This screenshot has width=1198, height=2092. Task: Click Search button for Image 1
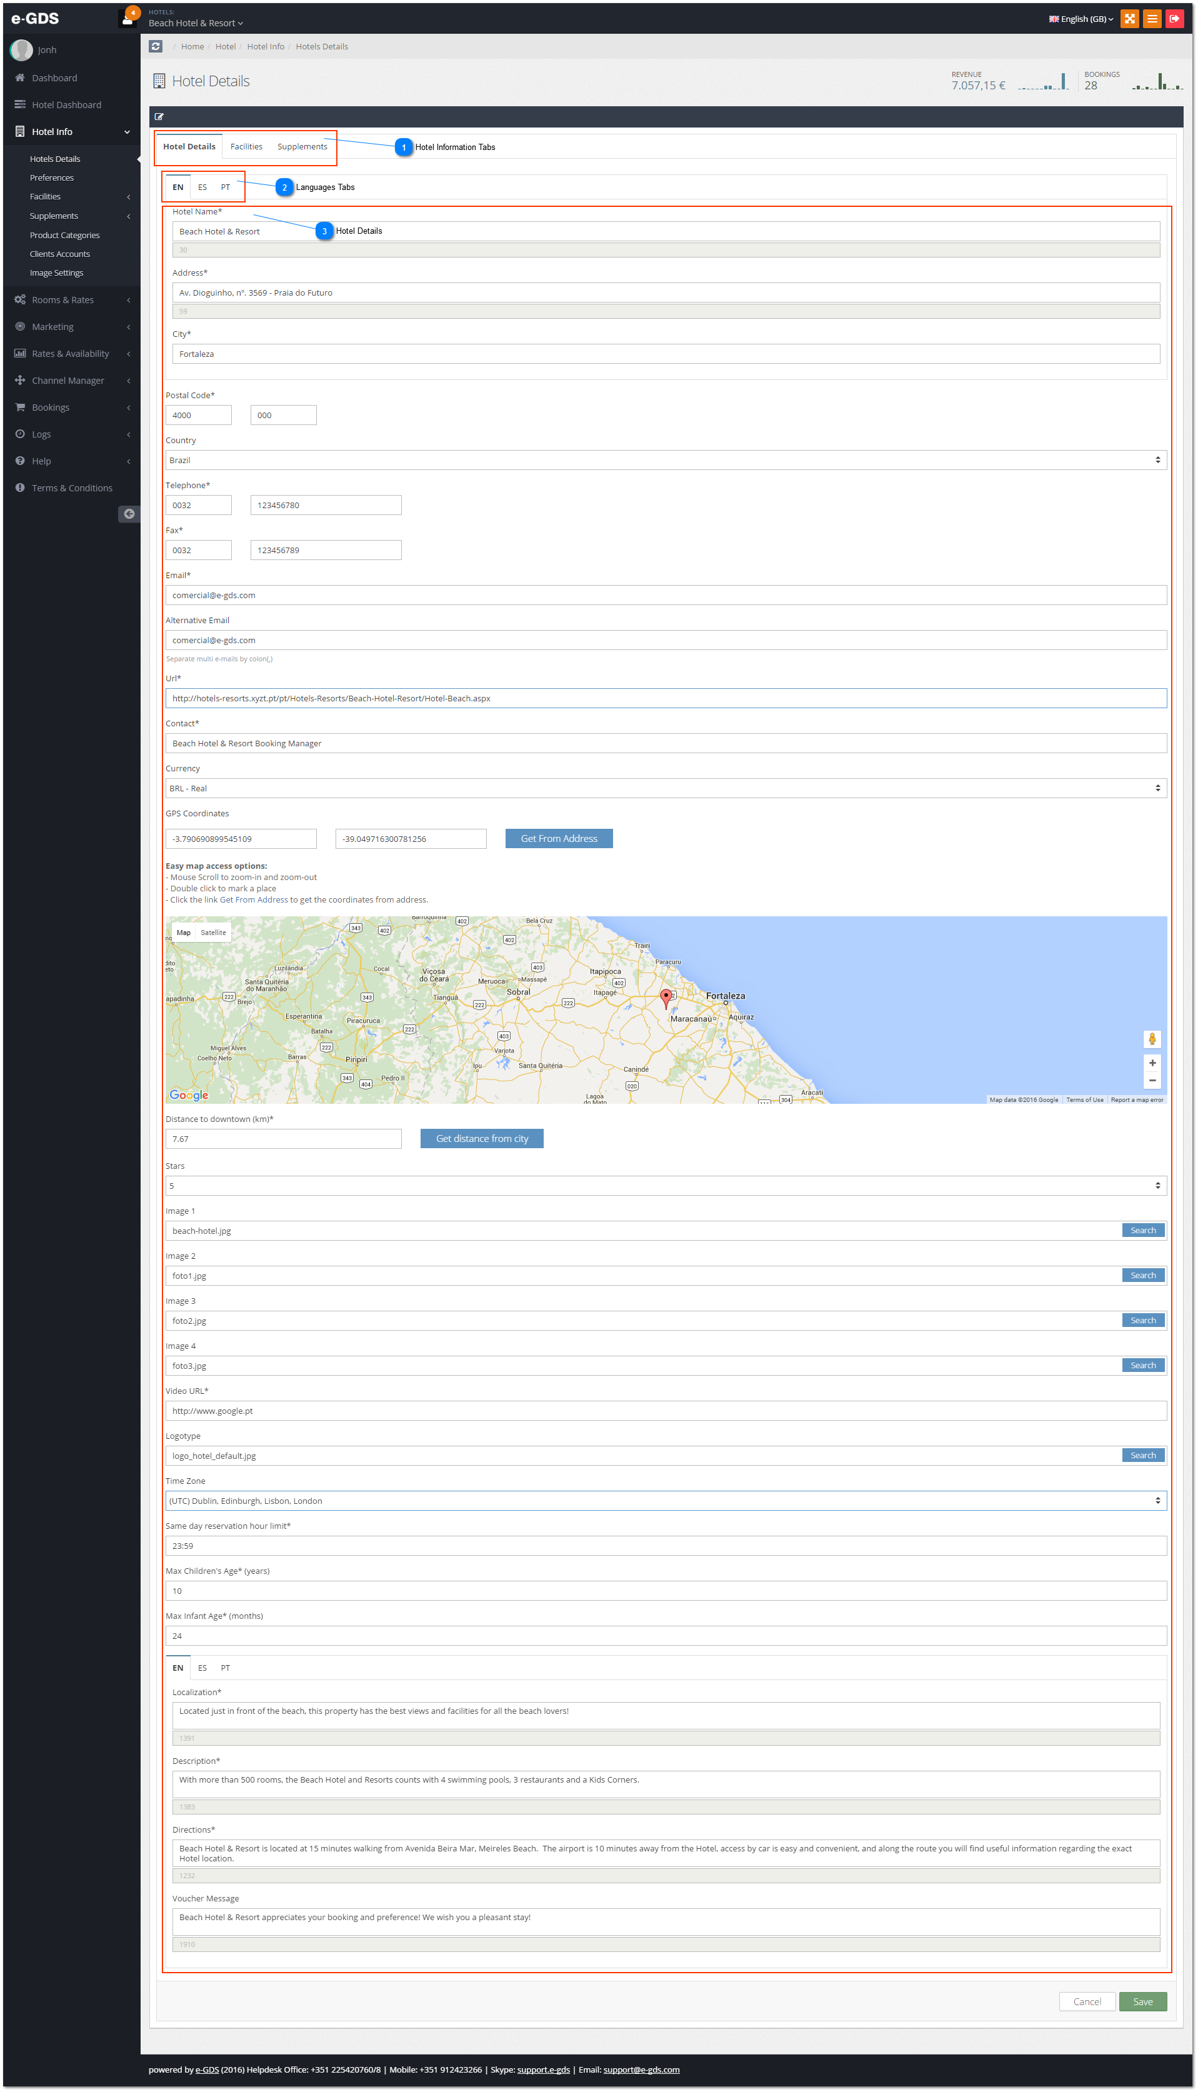click(x=1143, y=1230)
